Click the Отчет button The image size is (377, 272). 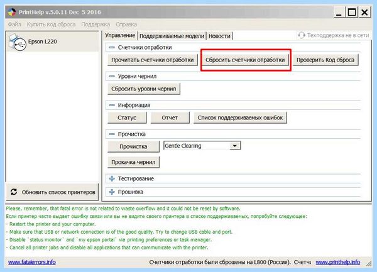coord(170,117)
